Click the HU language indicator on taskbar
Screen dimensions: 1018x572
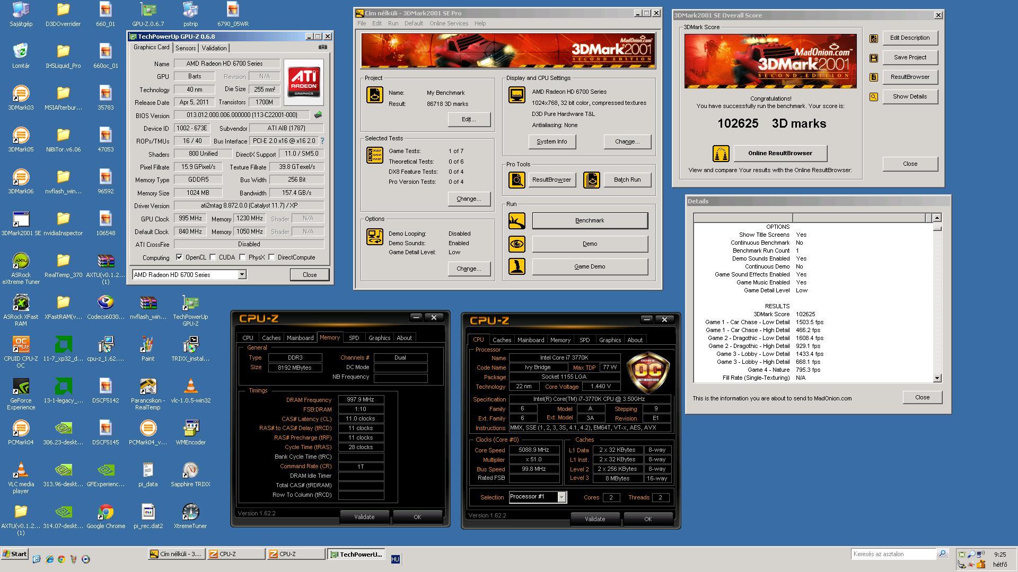(x=395, y=559)
